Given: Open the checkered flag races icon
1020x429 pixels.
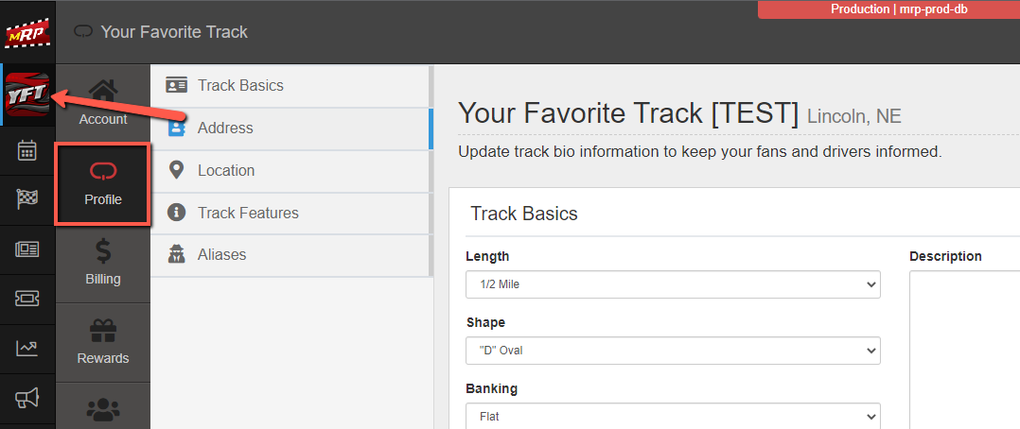Looking at the screenshot, I should point(27,199).
